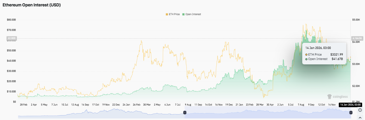Open the chart settings gear icon
Viewport: 365px width, 120px height.
[x=360, y=110]
